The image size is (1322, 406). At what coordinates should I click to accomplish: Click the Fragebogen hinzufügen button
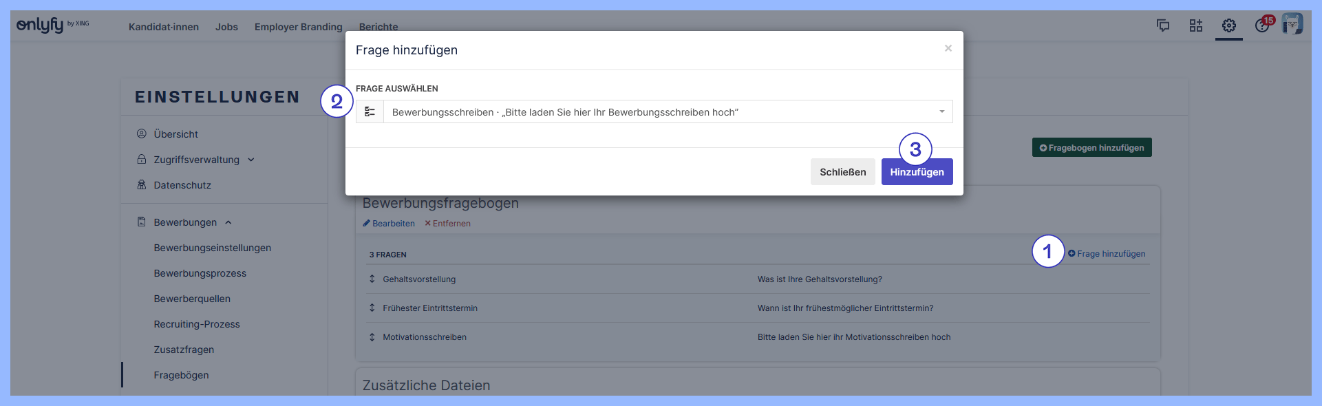pos(1091,148)
